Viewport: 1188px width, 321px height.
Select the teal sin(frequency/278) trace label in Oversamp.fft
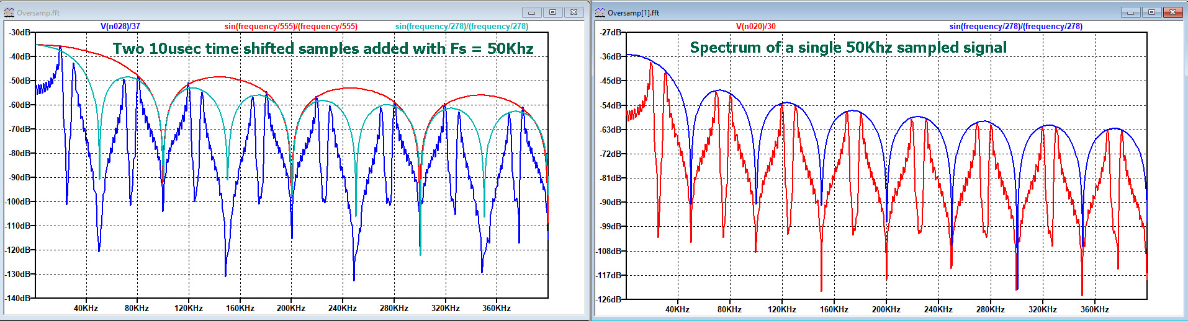[462, 26]
